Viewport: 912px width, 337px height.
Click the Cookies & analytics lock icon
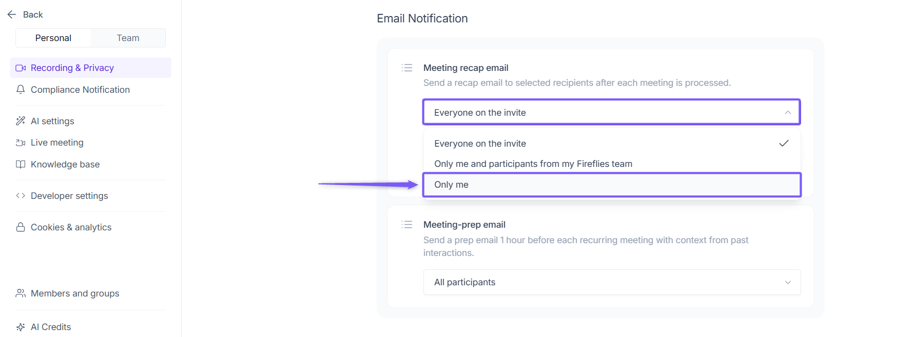21,227
